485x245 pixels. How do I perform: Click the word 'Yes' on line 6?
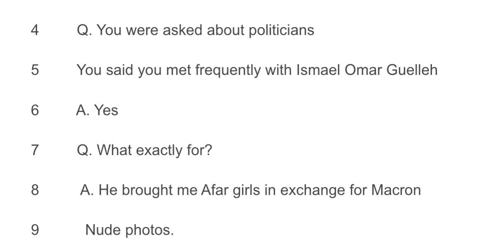tap(106, 110)
